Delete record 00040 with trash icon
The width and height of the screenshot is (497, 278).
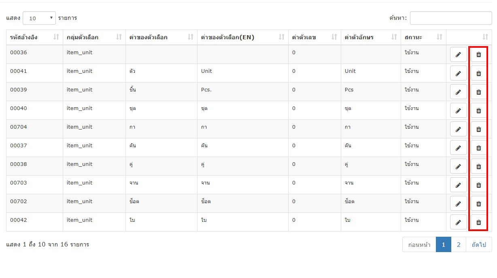[x=478, y=110]
